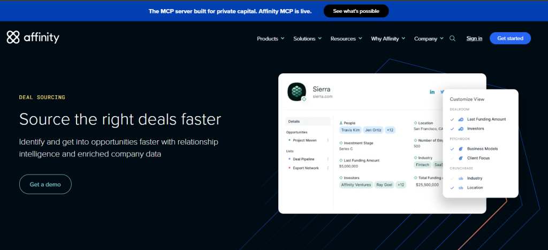Click the diamond icon beside Total Funding
The image size is (548, 250).
pyautogui.click(x=415, y=178)
